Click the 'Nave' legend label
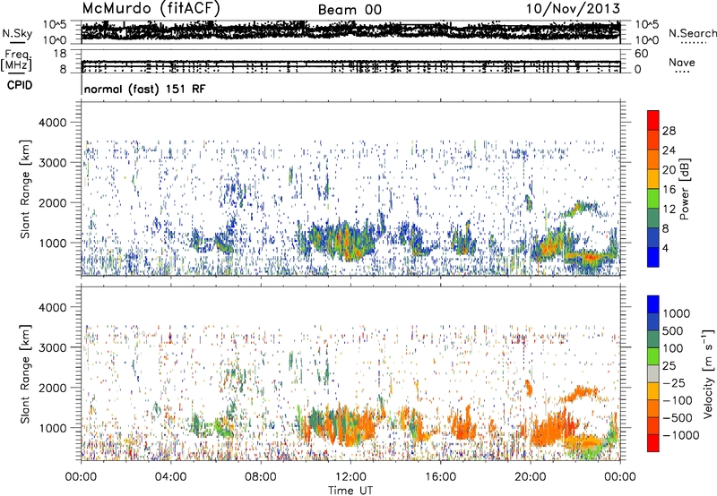This screenshot has height=496, width=717. point(681,62)
